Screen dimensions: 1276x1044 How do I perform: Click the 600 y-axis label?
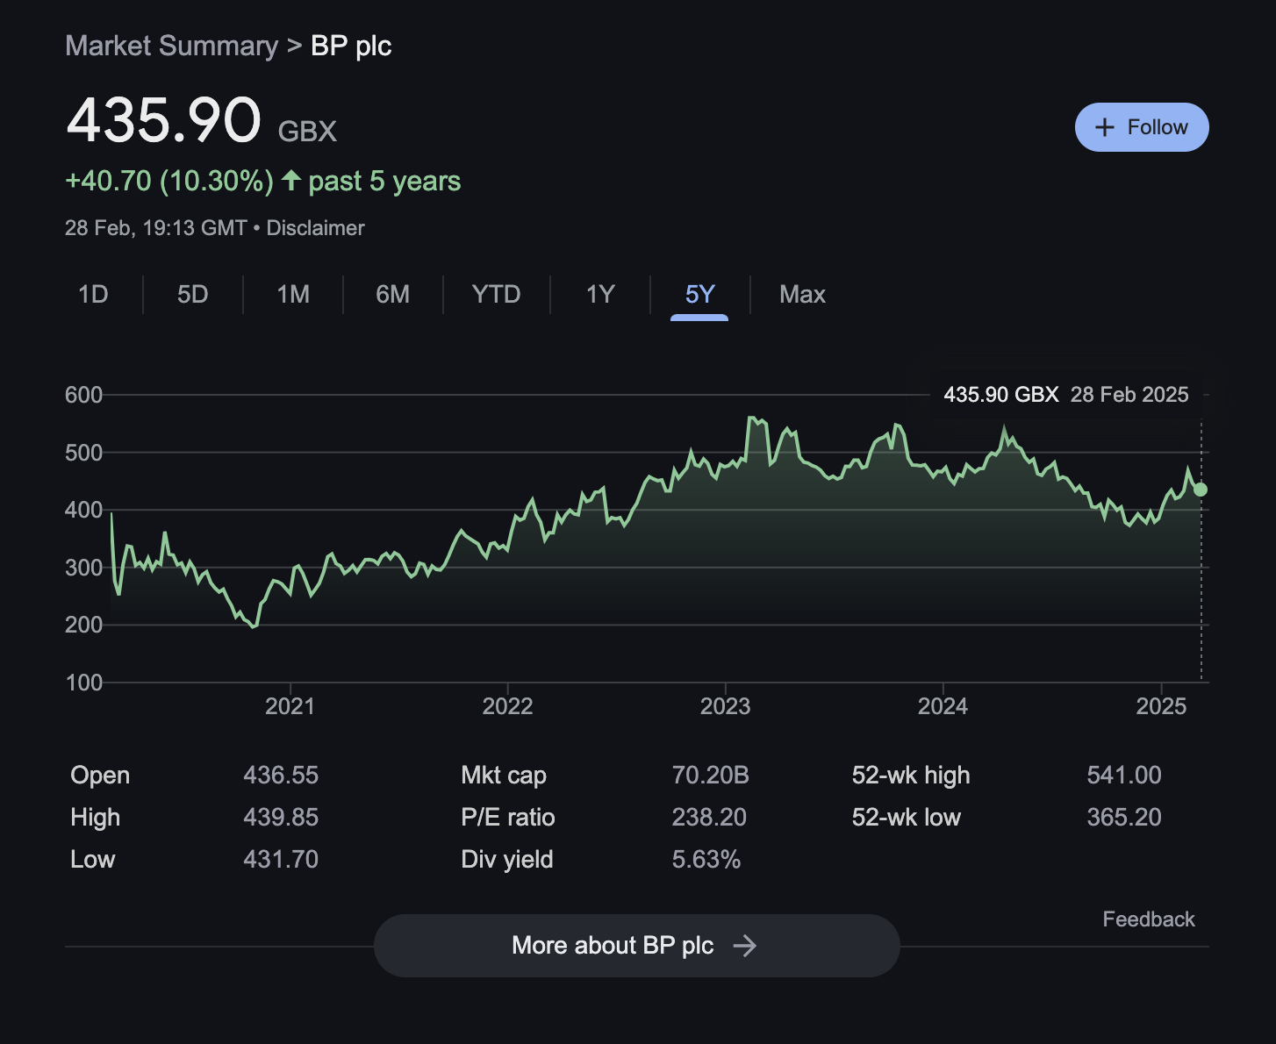[83, 395]
